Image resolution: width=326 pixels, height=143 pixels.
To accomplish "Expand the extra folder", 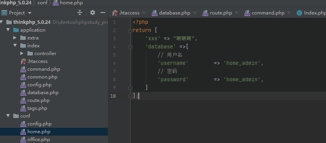I will point(15,38).
